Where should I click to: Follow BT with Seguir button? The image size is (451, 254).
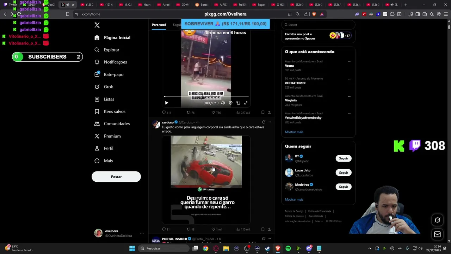coord(344,158)
